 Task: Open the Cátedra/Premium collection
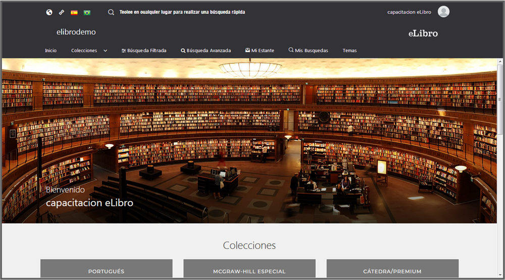(x=392, y=270)
